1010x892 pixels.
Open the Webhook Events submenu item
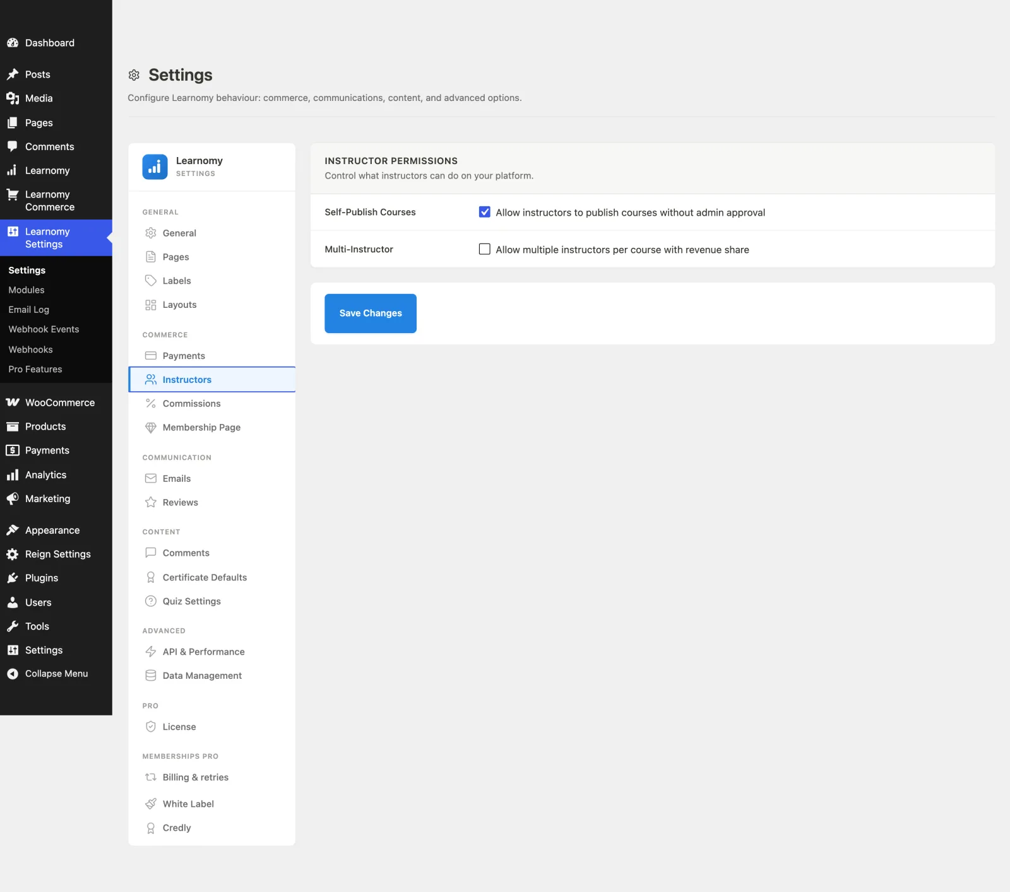tap(44, 329)
